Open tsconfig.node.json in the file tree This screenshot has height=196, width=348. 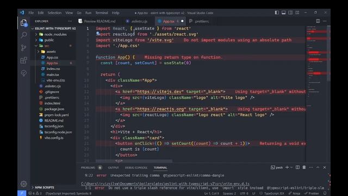pos(58,132)
